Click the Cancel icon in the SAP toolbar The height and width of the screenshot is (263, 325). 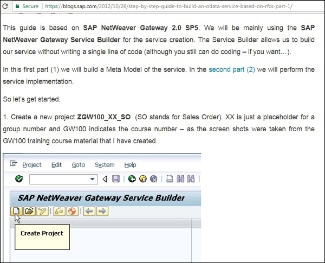(154, 179)
